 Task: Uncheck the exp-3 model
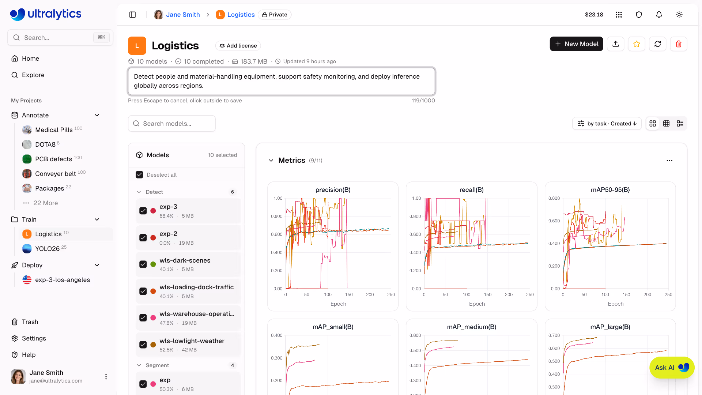pyautogui.click(x=143, y=211)
